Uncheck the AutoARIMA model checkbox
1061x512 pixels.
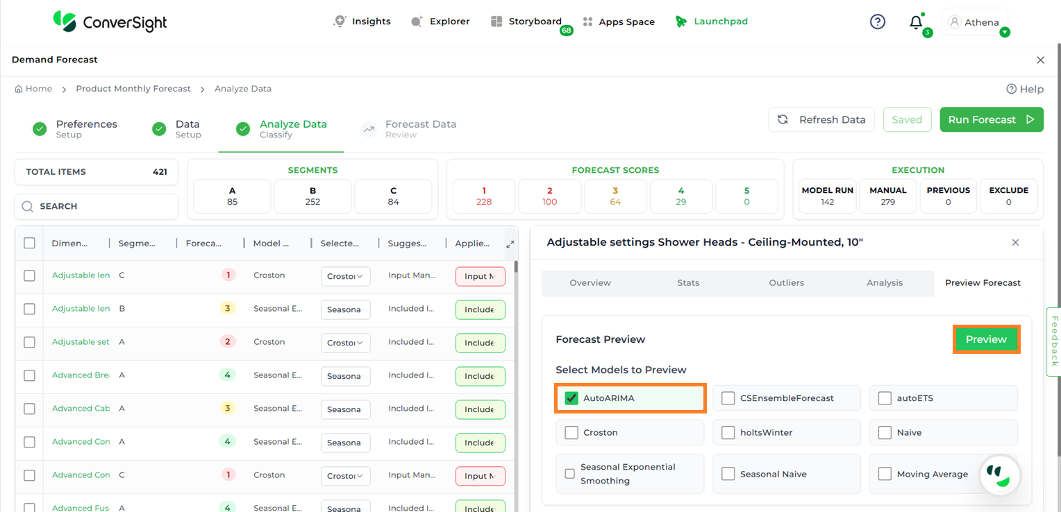coord(571,398)
